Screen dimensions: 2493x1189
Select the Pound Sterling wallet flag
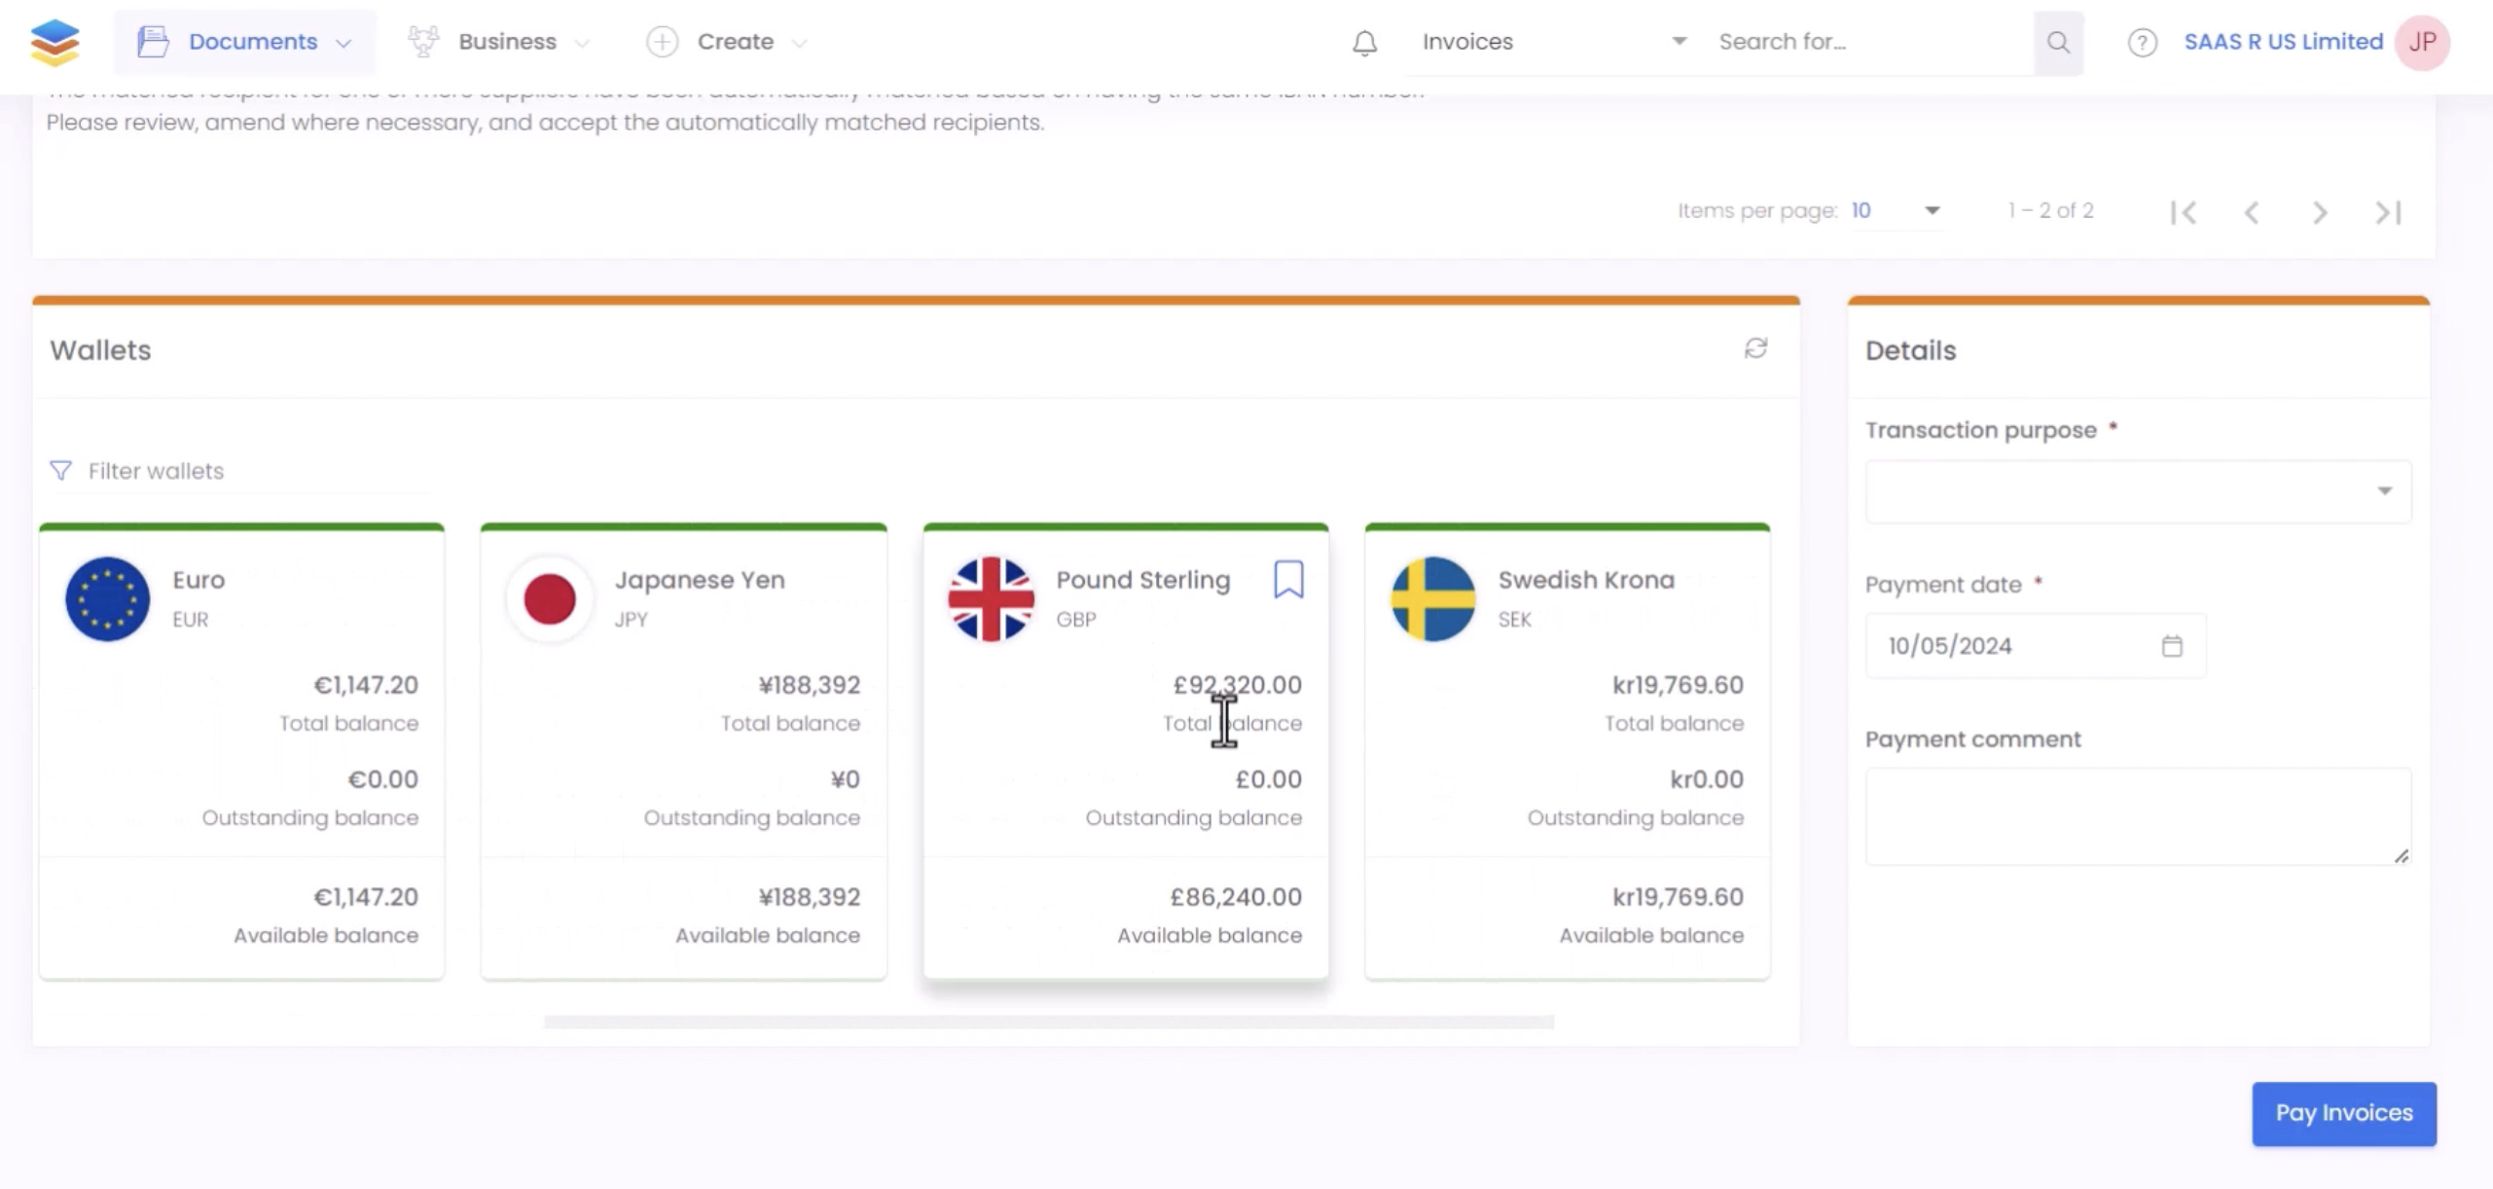tap(991, 598)
